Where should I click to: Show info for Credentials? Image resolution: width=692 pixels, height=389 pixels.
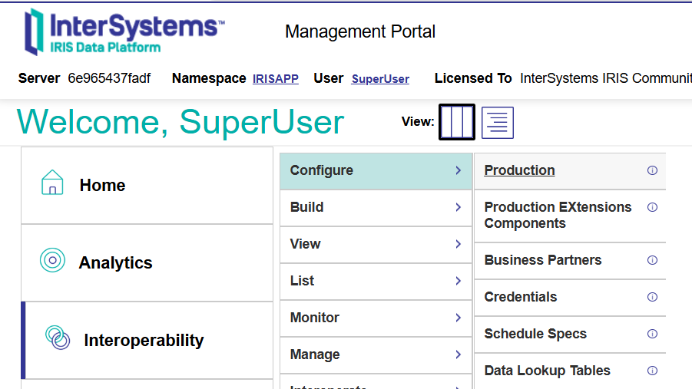point(652,297)
